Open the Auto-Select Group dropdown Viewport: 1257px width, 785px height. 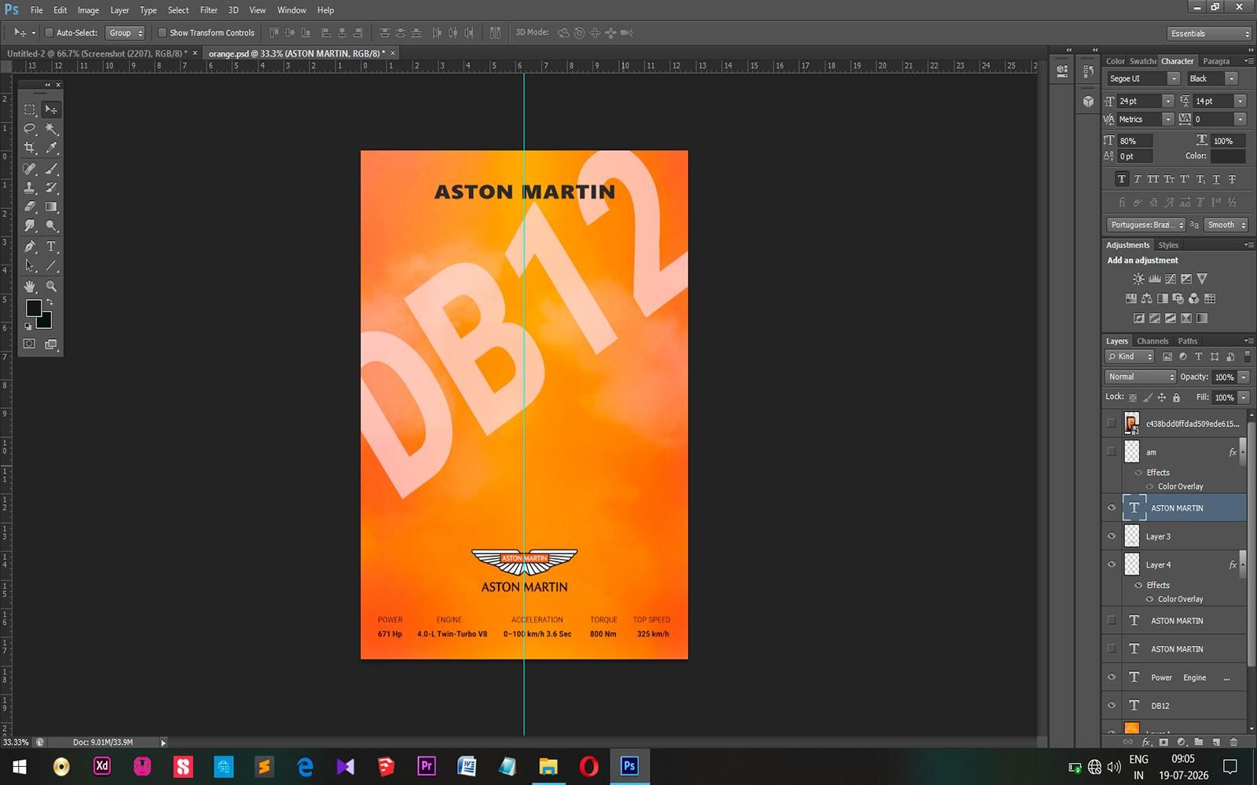click(126, 33)
